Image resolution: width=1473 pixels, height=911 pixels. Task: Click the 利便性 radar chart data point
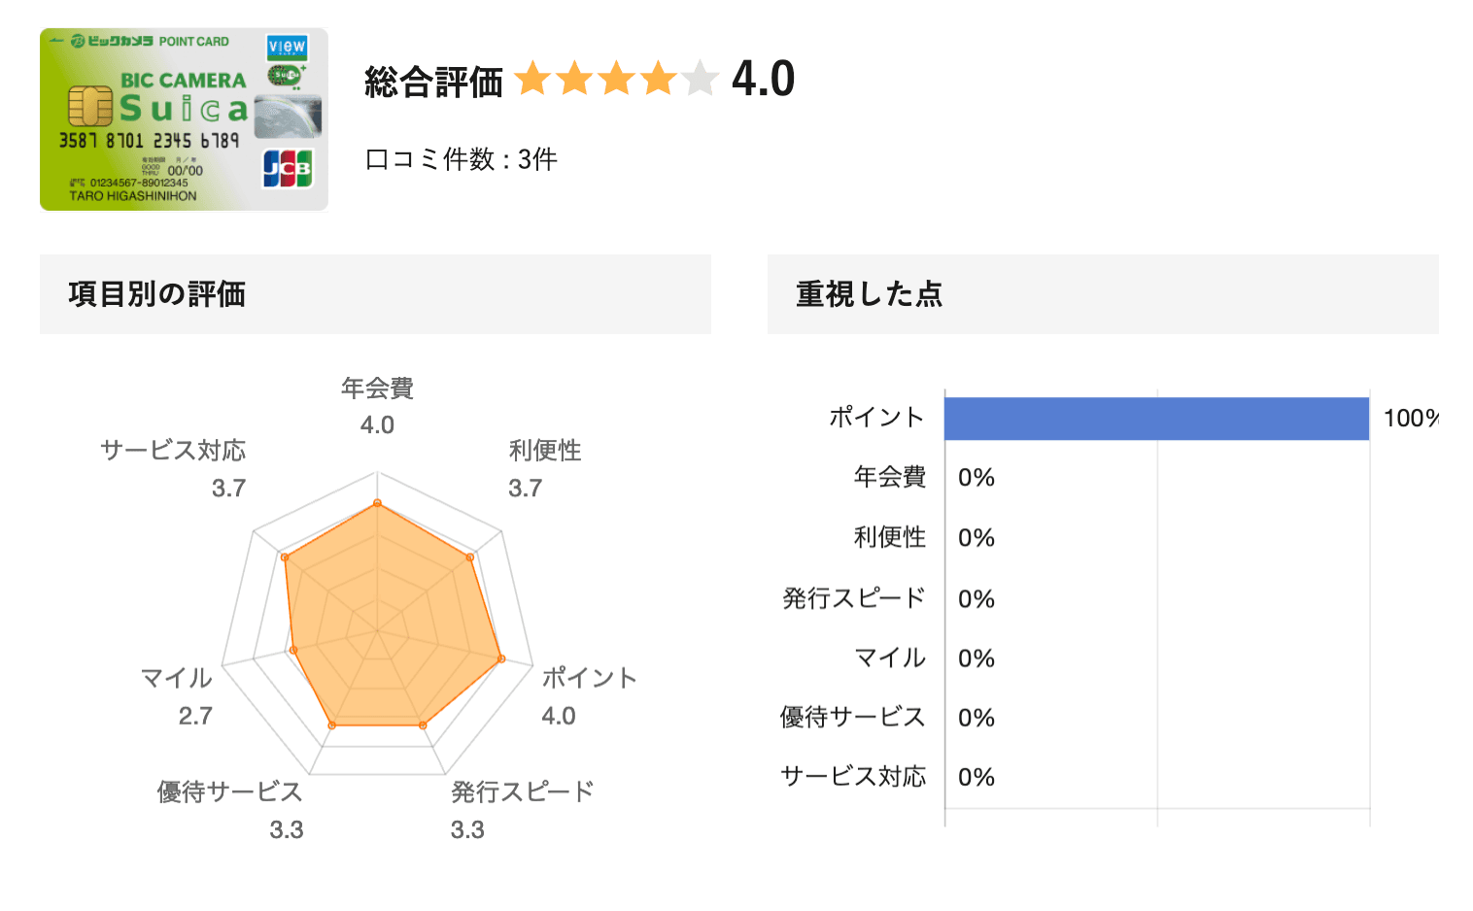[x=470, y=557]
